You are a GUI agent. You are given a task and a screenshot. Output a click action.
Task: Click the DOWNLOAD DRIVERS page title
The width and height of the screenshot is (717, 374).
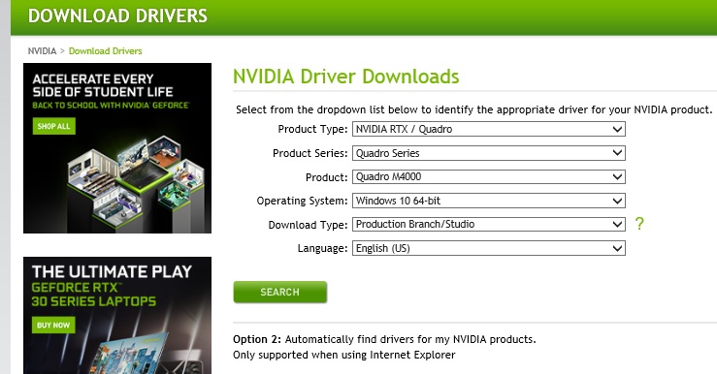click(117, 16)
